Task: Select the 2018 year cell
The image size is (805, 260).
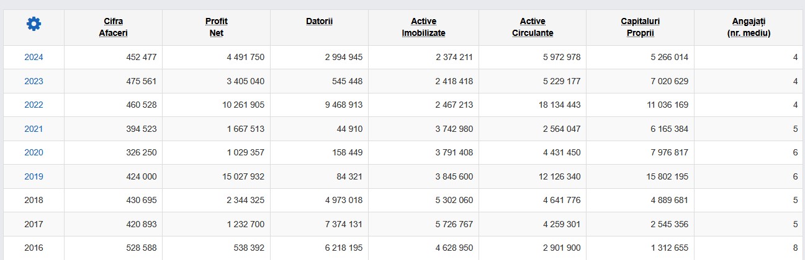Action: [34, 200]
